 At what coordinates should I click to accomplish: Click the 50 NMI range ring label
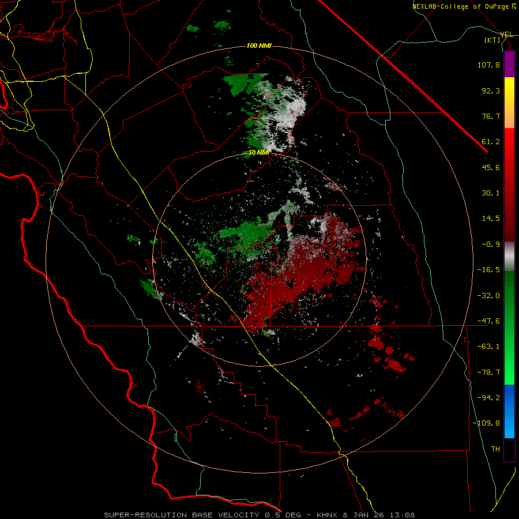(258, 153)
